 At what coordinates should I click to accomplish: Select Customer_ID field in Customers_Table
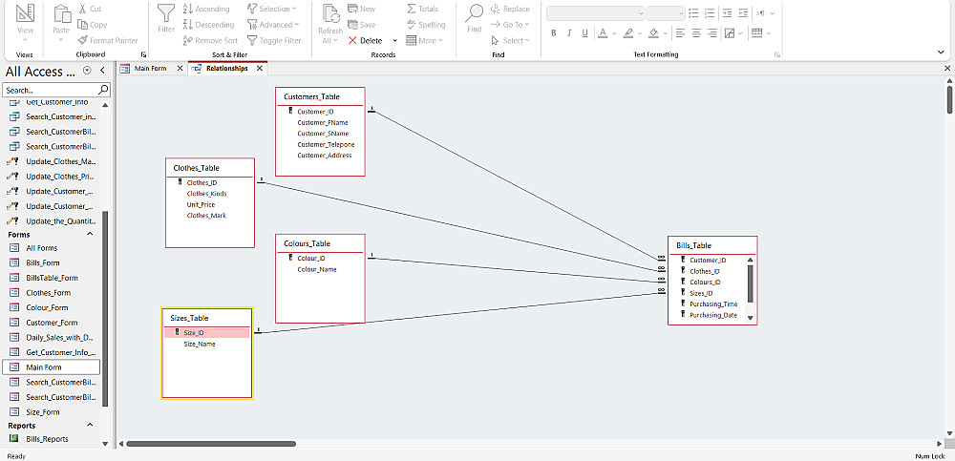315,112
